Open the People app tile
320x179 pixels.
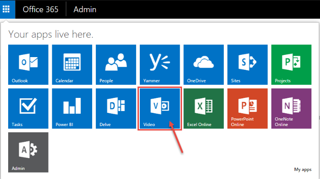click(116, 64)
